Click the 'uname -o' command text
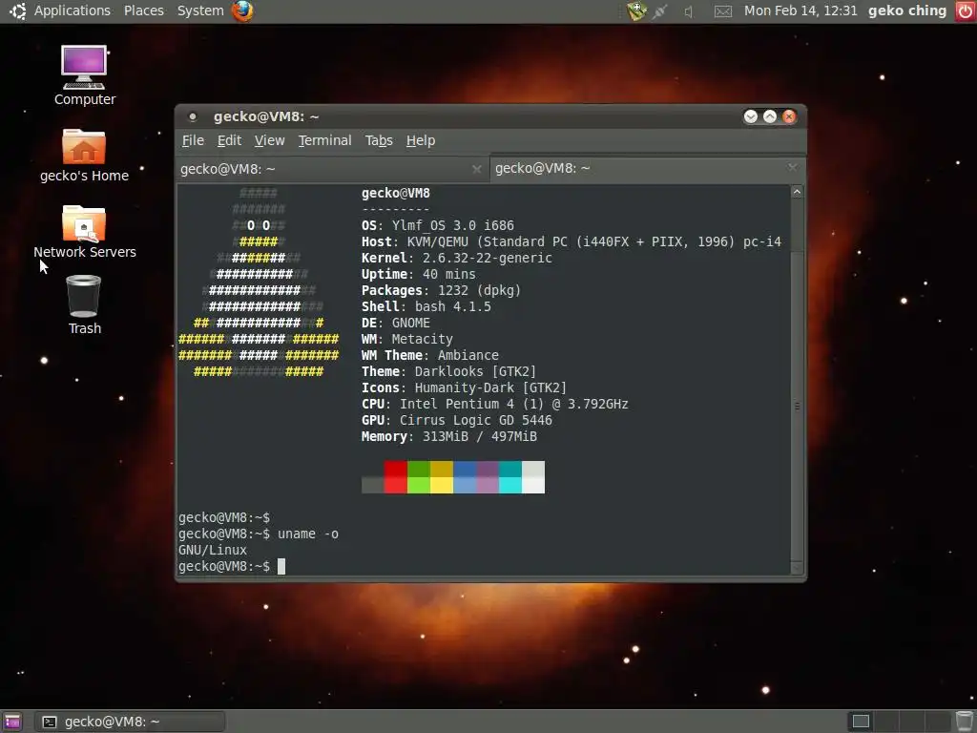977x733 pixels. click(x=308, y=534)
